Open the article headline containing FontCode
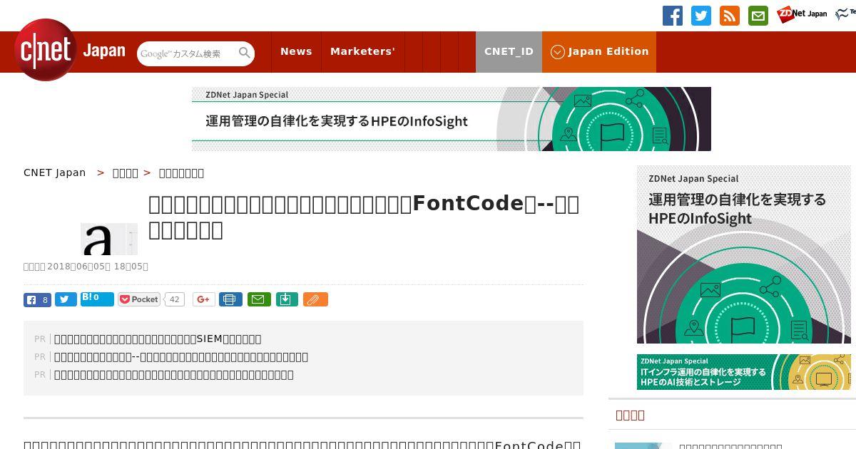Image resolution: width=856 pixels, height=449 pixels. 364,217
